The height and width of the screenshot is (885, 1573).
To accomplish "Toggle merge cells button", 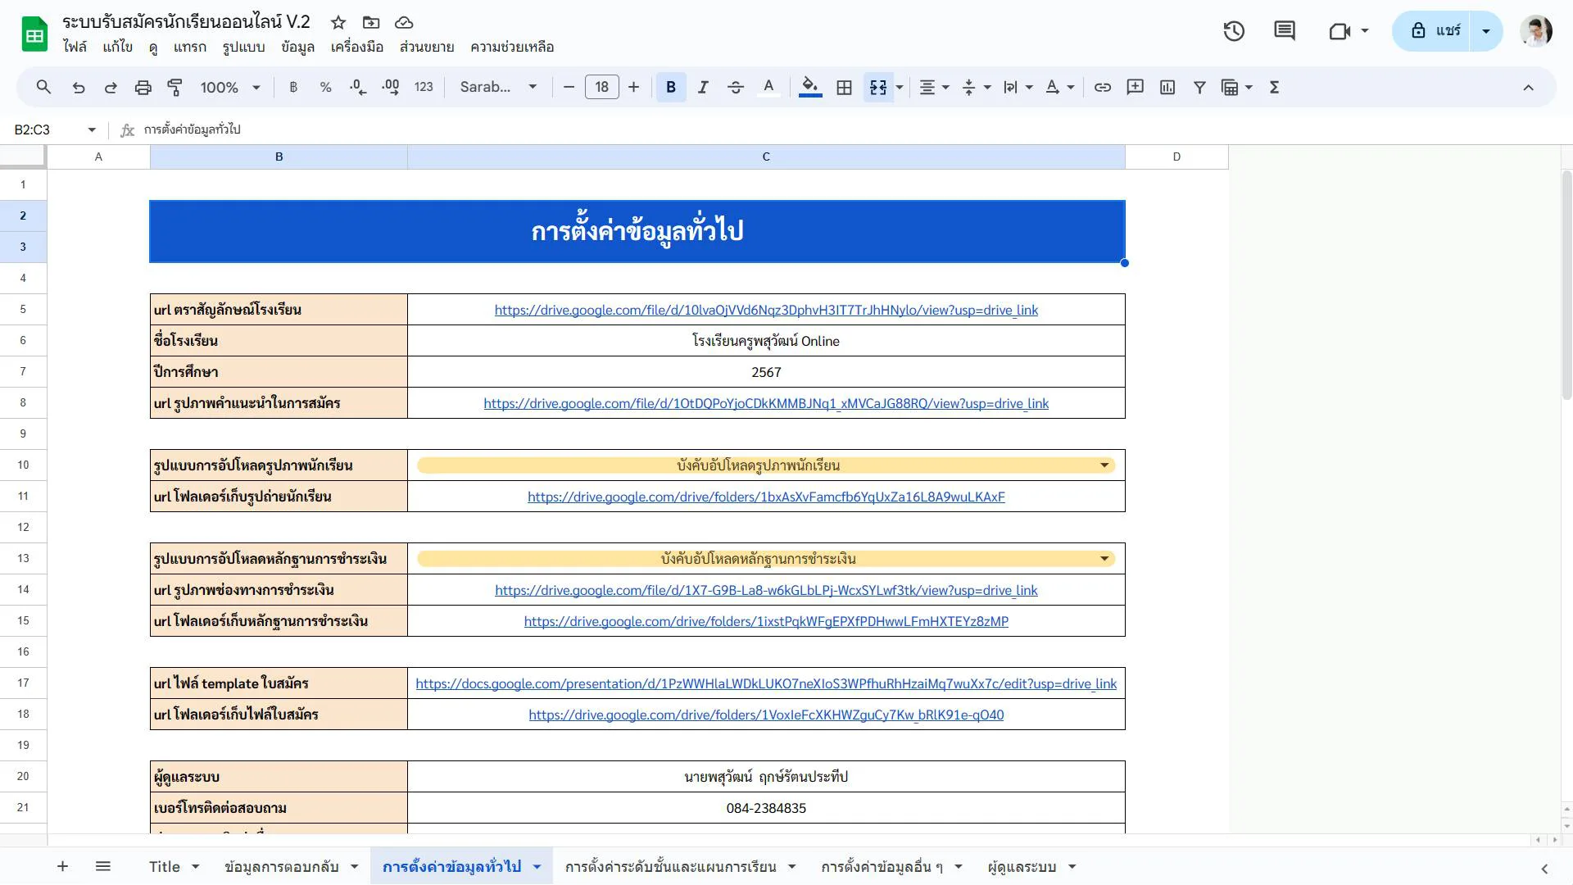I will pos(878,87).
